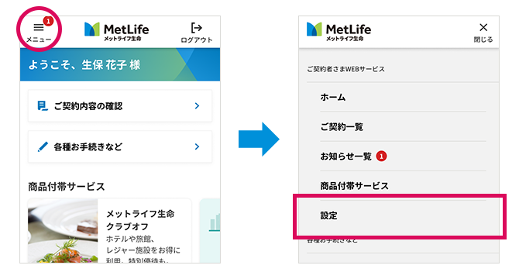Click the 各種お手続きなど button
The width and height of the screenshot is (519, 279).
pyautogui.click(x=120, y=146)
